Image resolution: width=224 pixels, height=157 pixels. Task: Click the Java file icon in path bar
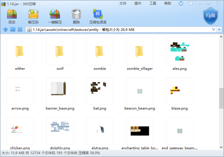coord(29,30)
